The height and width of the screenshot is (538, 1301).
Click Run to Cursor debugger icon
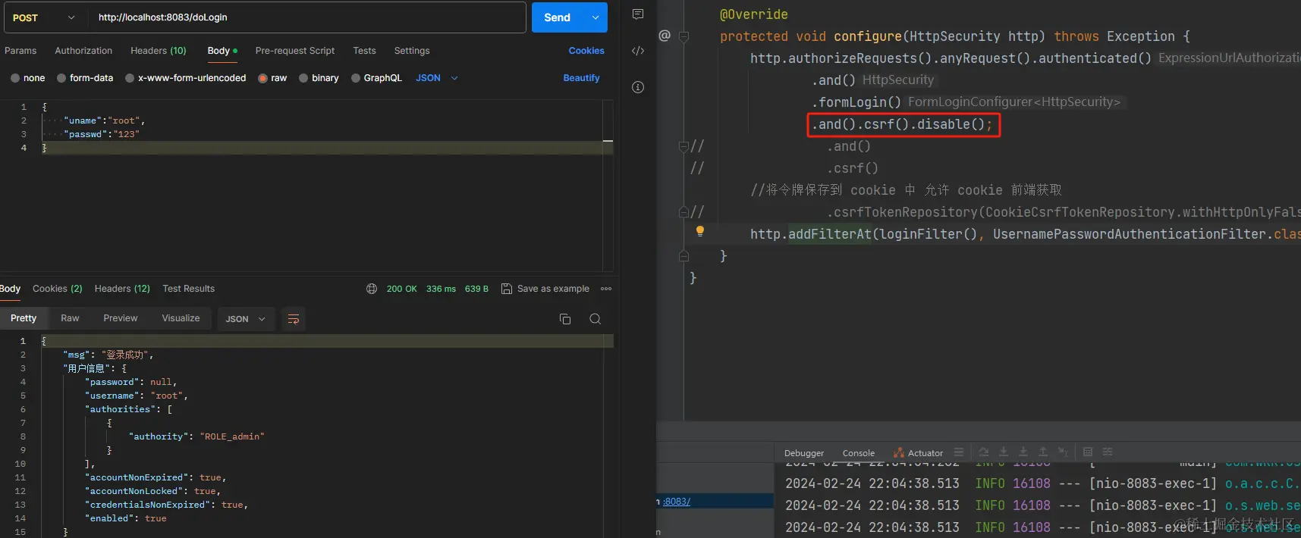click(1063, 452)
